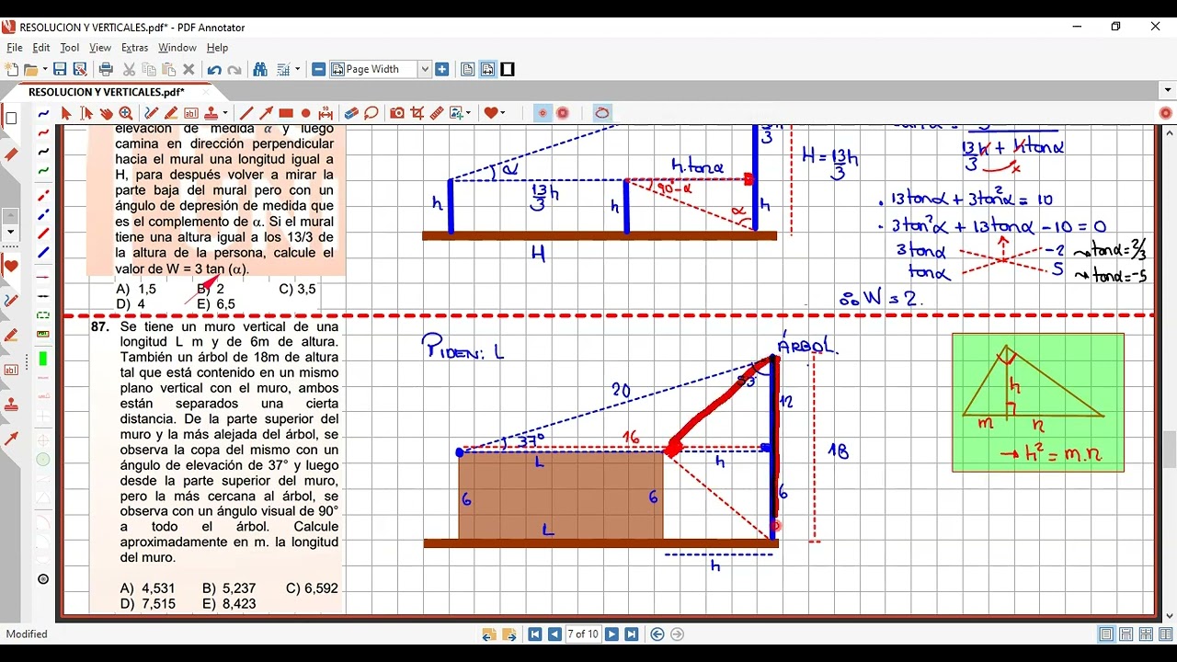Viewport: 1177px width, 662px height.
Task: Expand the Stamp tool dropdown arrow
Action: [225, 113]
